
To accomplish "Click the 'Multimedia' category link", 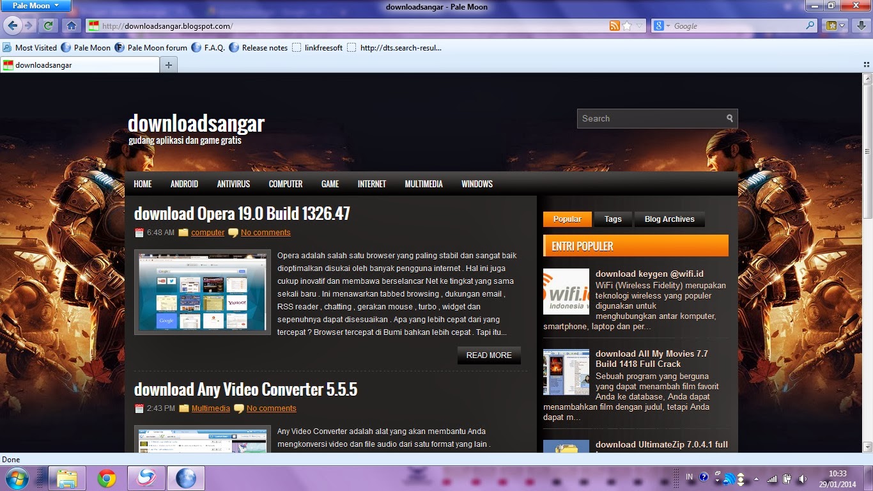I will [x=211, y=409].
